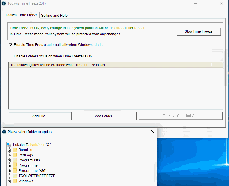Expand the Benutzer tree node
Viewport: 229px width, 186px height.
click(x=10, y=150)
